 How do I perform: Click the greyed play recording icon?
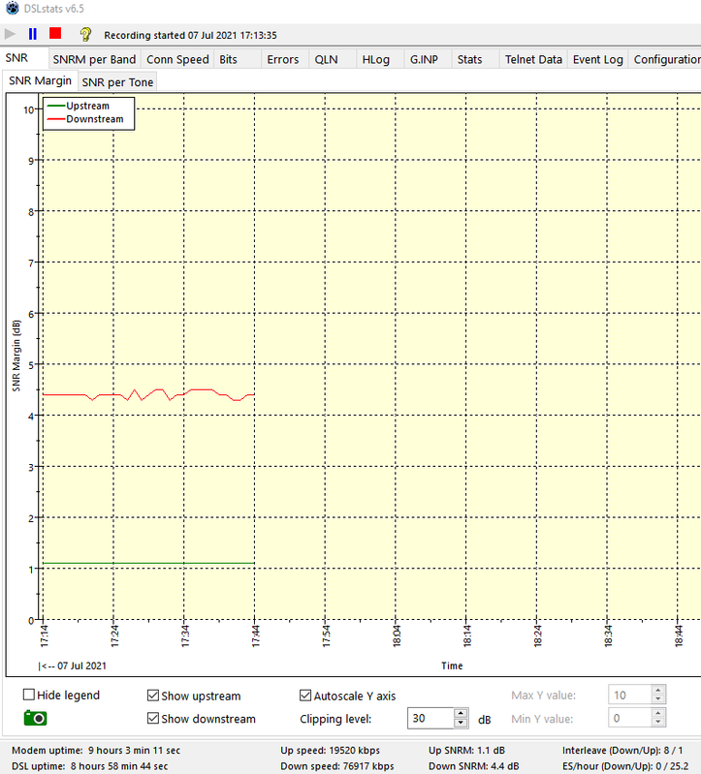[x=11, y=34]
